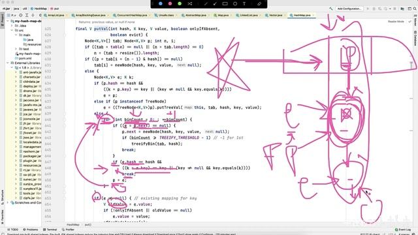Open the Add Configuration dropdown
The width and height of the screenshot is (418, 235).
(349, 8)
